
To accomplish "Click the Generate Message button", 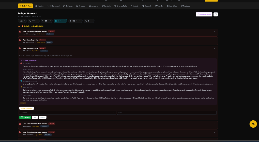I will click(x=27, y=108).
